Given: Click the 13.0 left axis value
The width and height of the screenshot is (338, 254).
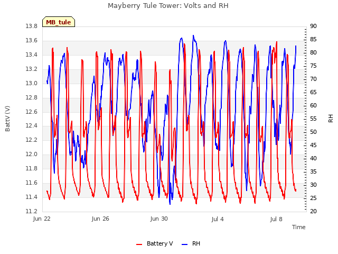Looking at the screenshot, I should pos(32,83).
